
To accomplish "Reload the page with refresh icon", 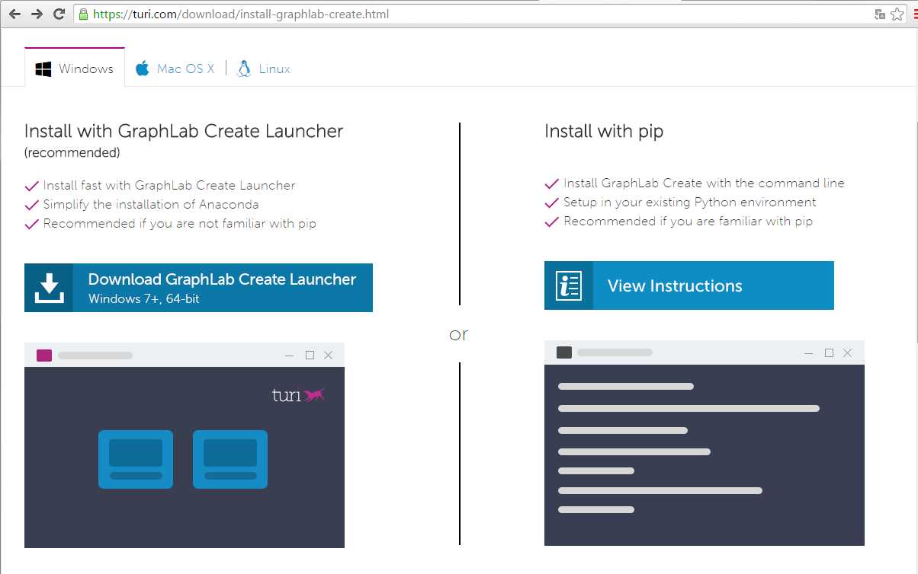I will pos(59,14).
